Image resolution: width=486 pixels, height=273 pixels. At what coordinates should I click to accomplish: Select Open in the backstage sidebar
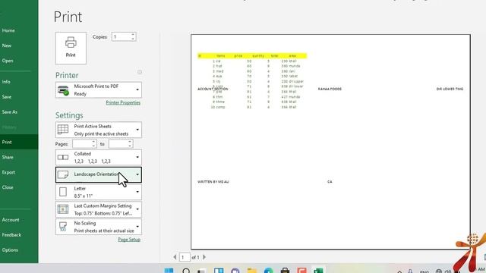8,61
